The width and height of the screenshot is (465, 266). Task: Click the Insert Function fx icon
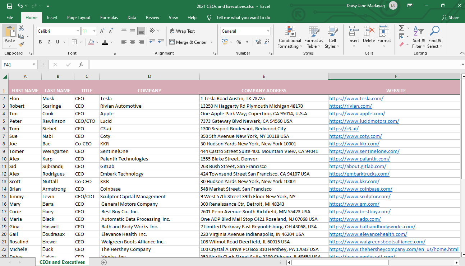81,65
